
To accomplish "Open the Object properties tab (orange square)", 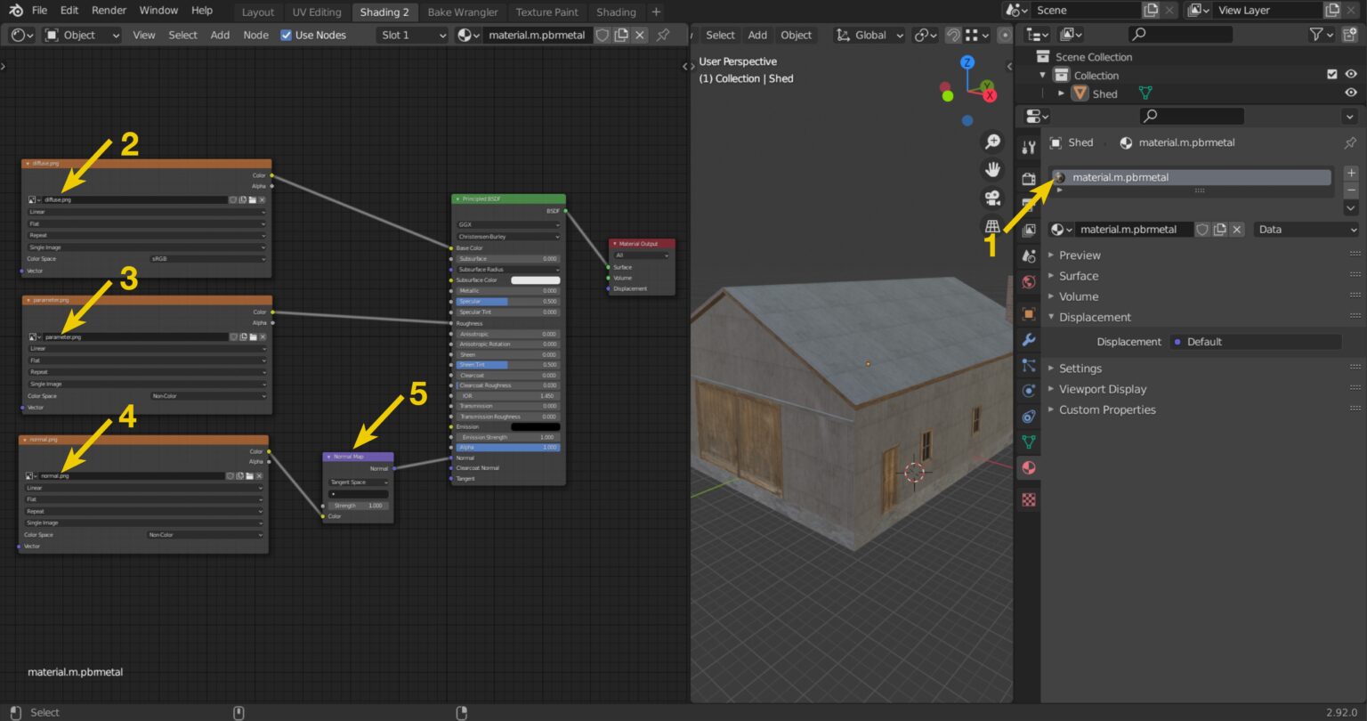I will (1029, 313).
